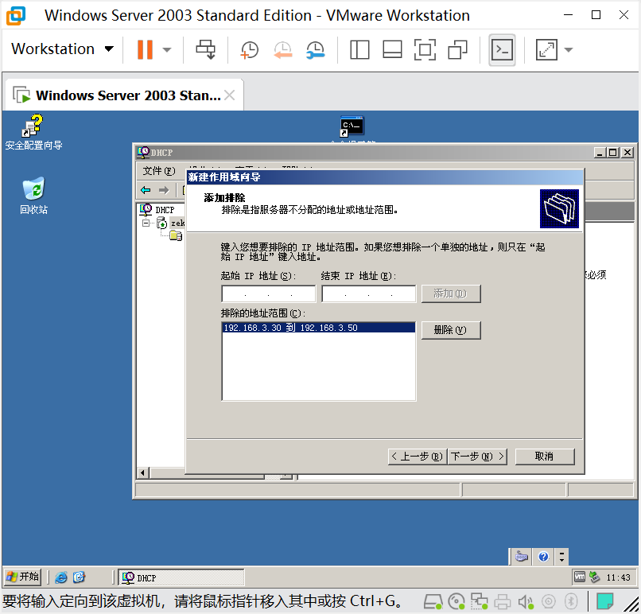The image size is (641, 614).
Task: Open the 开始 Start menu
Action: 22,577
